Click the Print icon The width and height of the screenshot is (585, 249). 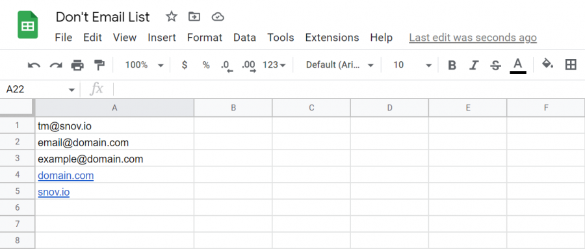(x=77, y=65)
